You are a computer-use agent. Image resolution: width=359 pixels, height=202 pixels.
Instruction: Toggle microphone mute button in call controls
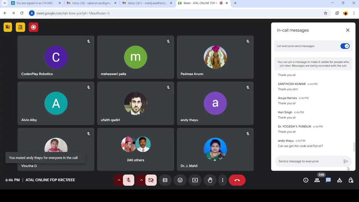[x=129, y=180]
